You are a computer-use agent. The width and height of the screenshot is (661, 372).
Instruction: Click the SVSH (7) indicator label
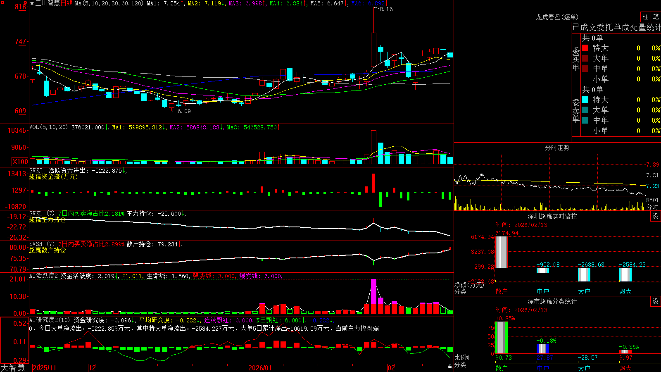click(42, 244)
